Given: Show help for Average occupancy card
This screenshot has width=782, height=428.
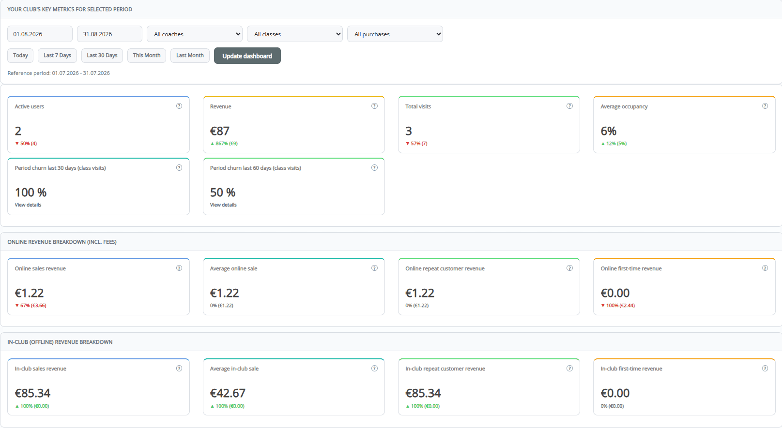Looking at the screenshot, I should click(x=765, y=106).
